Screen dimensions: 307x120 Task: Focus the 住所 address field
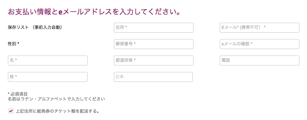pos(153,28)
